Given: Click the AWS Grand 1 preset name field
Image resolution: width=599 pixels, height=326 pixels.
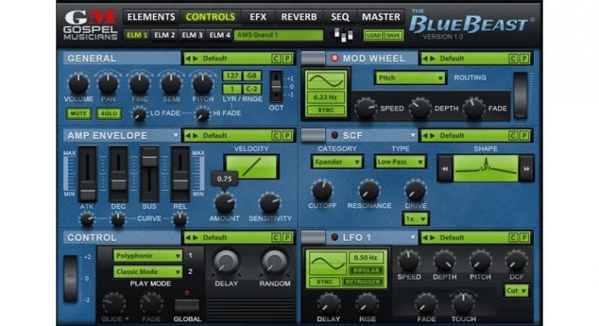Looking at the screenshot, I should tap(279, 35).
